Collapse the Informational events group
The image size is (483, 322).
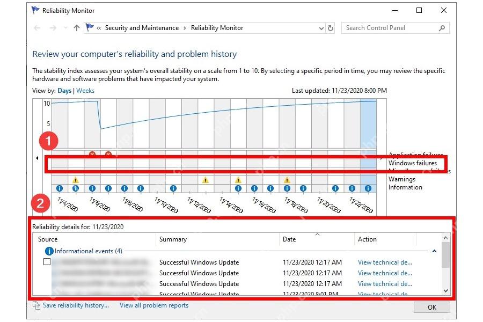[x=434, y=251]
